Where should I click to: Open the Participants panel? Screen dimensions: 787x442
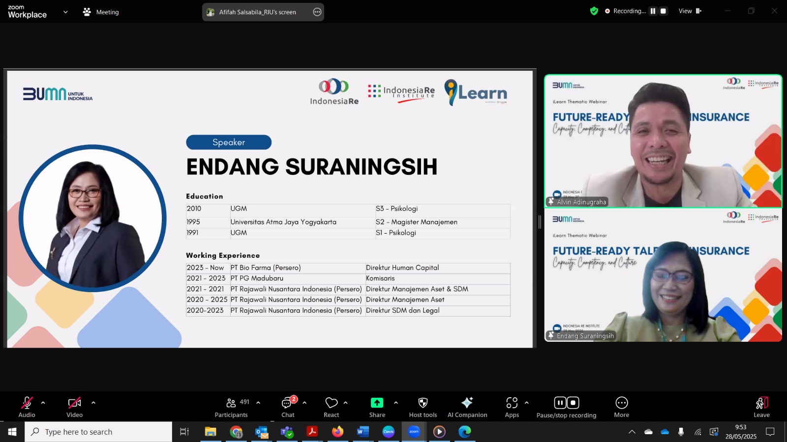(231, 407)
